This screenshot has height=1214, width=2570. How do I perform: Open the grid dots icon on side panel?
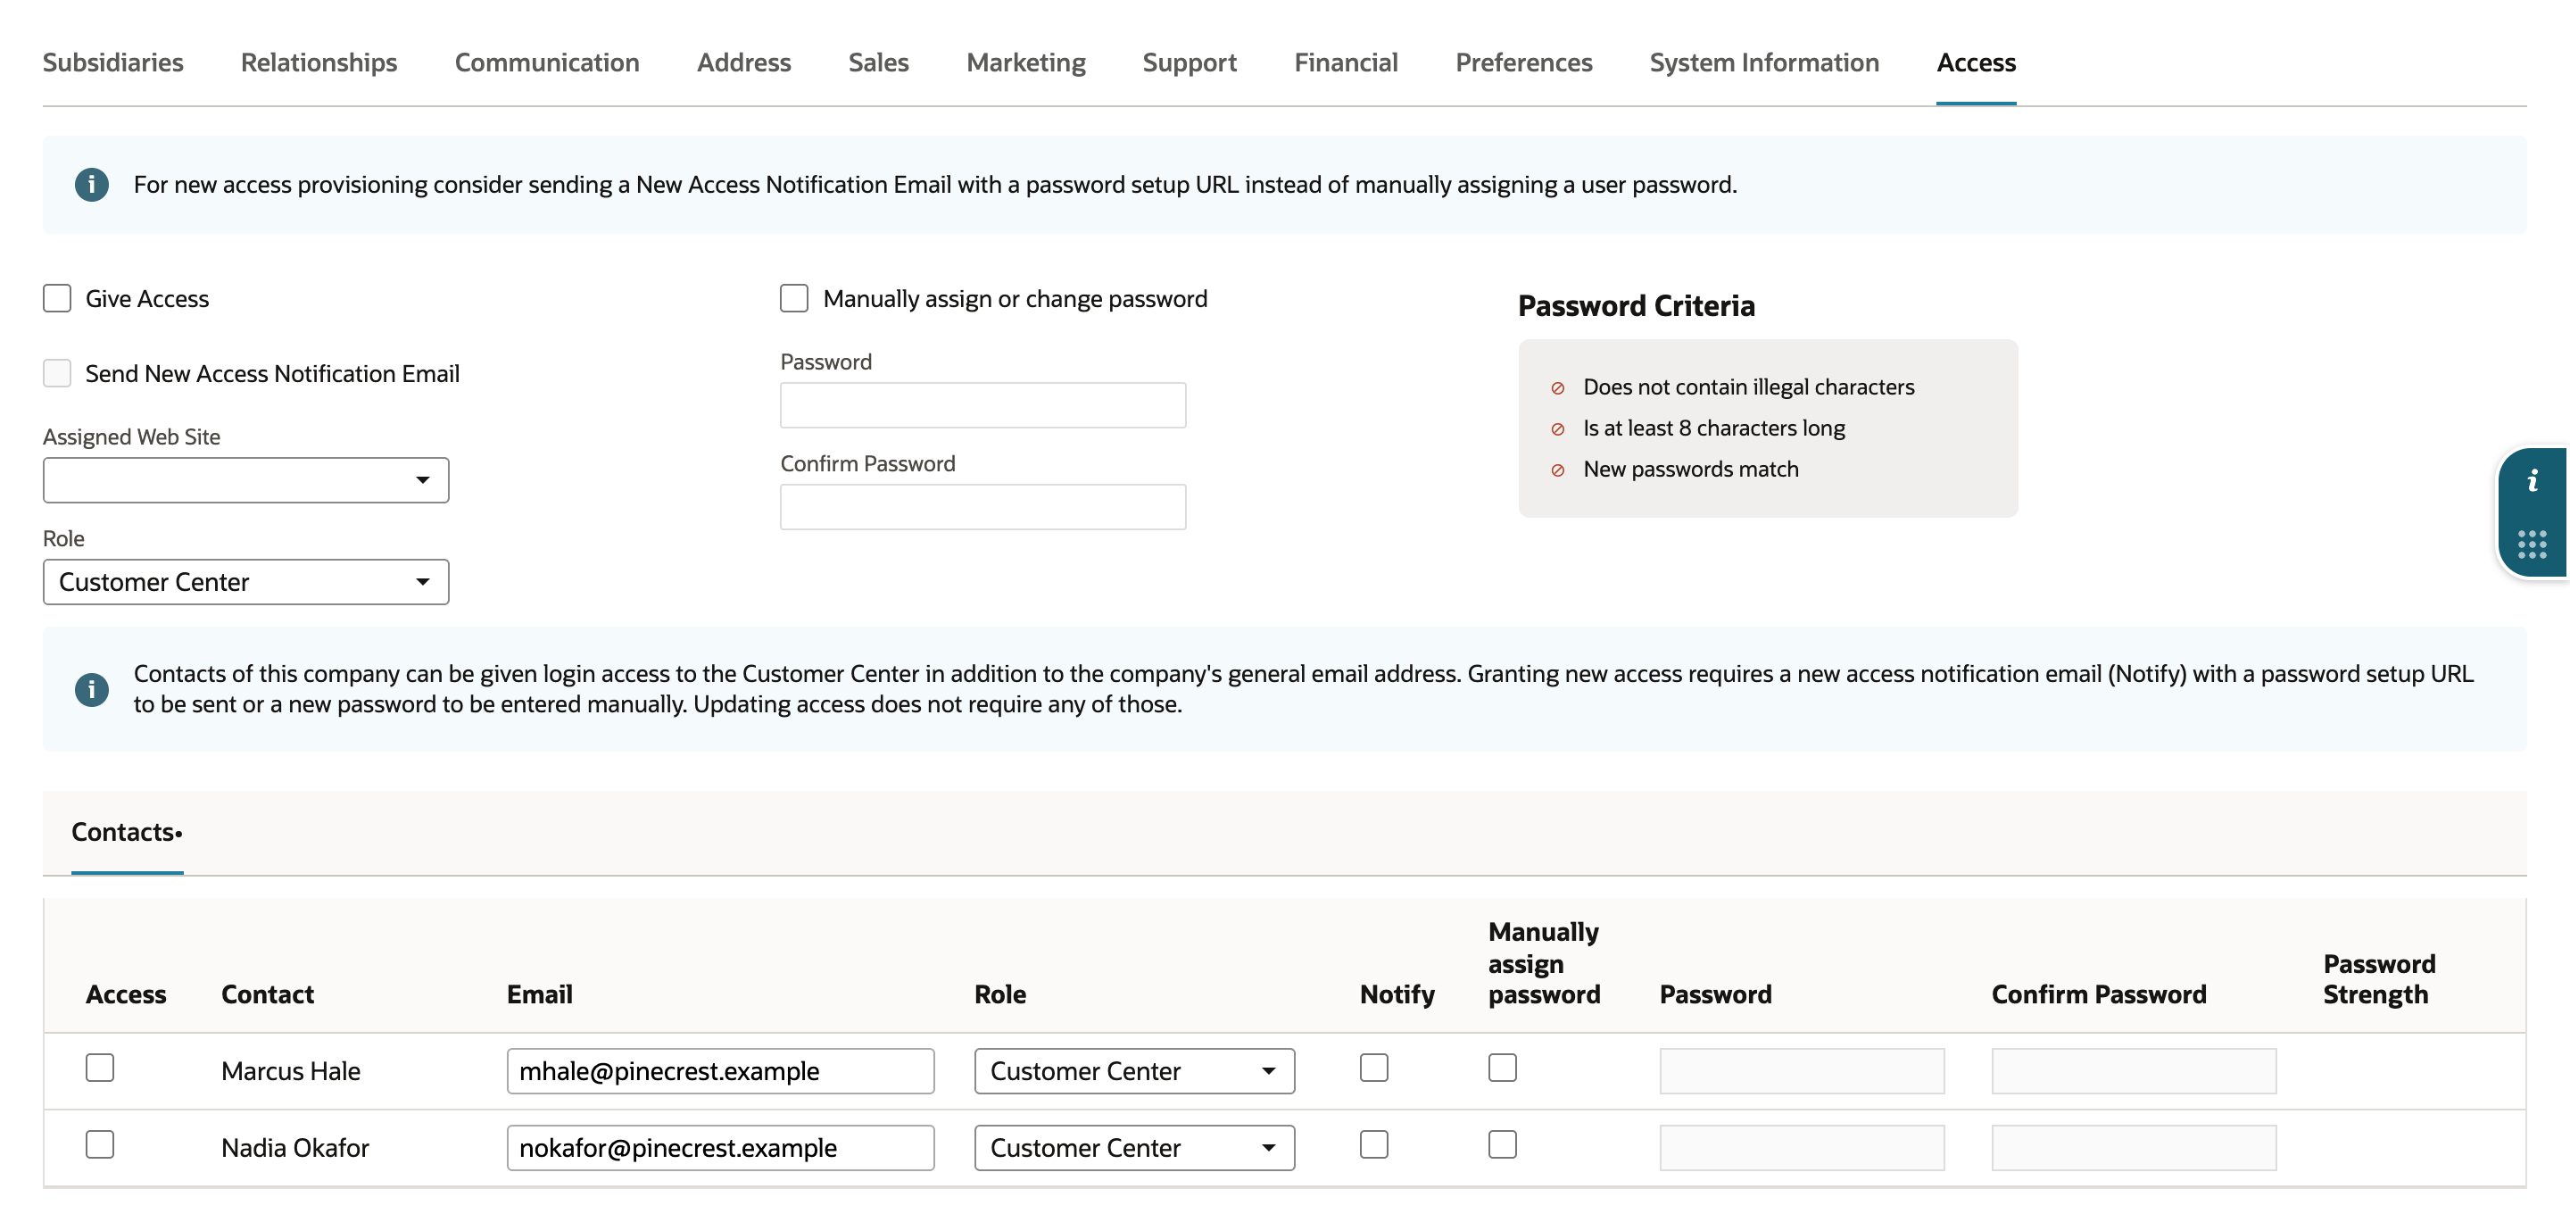coord(2533,545)
